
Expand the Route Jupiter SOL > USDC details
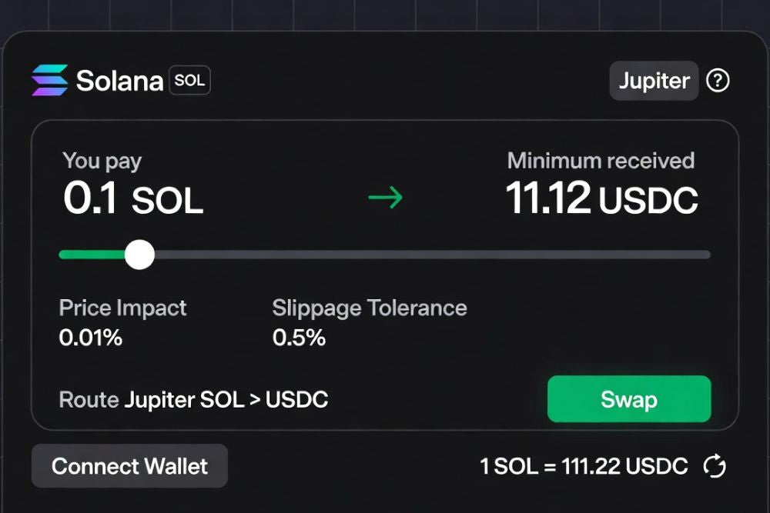pos(193,399)
